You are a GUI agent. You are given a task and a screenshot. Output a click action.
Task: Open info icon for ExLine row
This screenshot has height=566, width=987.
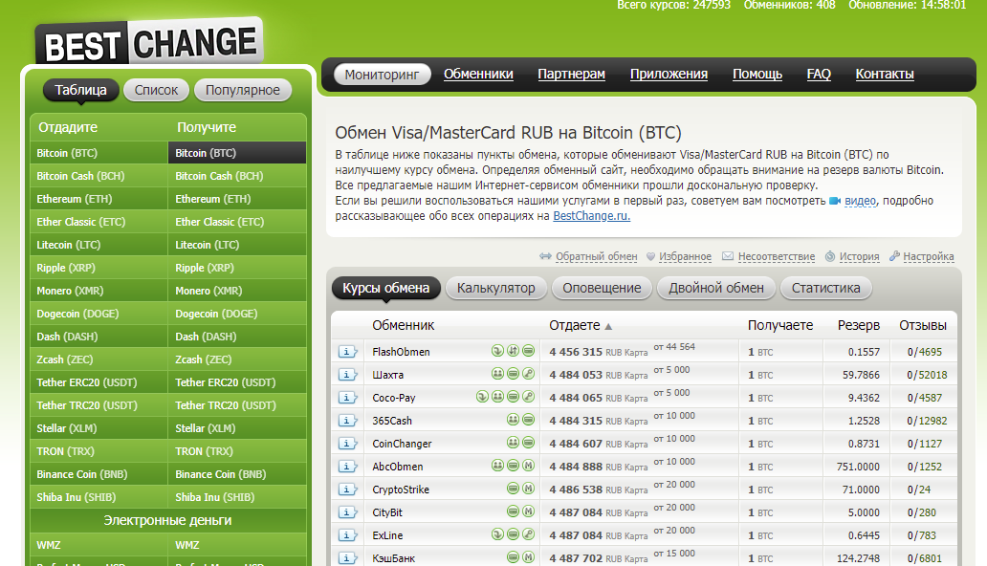click(x=347, y=535)
